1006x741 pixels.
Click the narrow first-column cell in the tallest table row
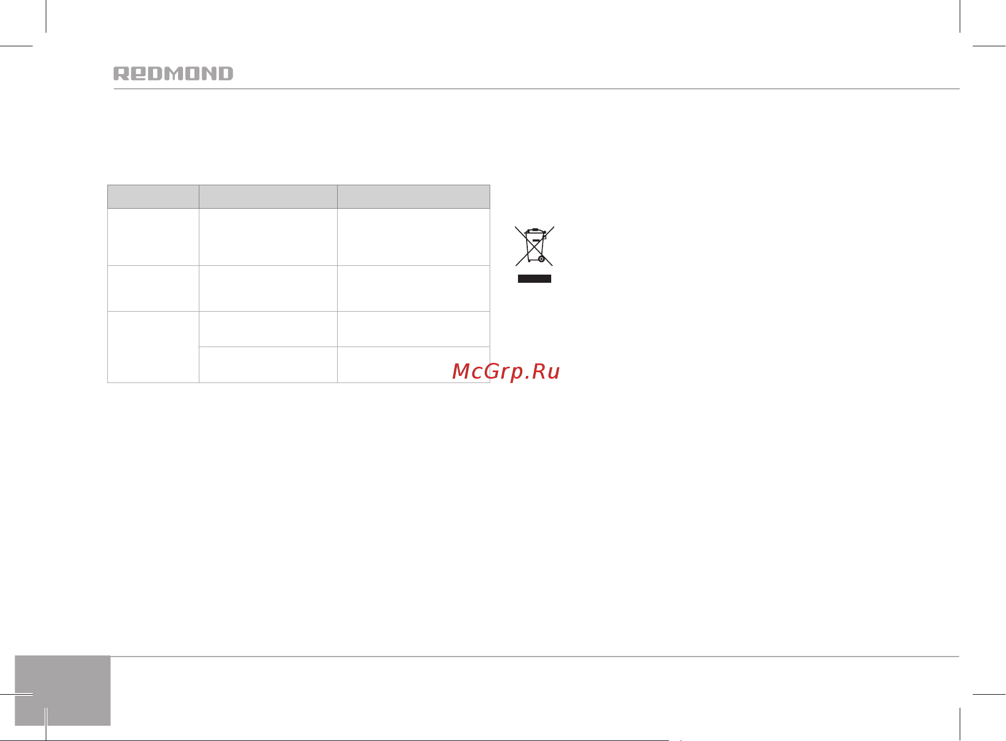tap(153, 237)
